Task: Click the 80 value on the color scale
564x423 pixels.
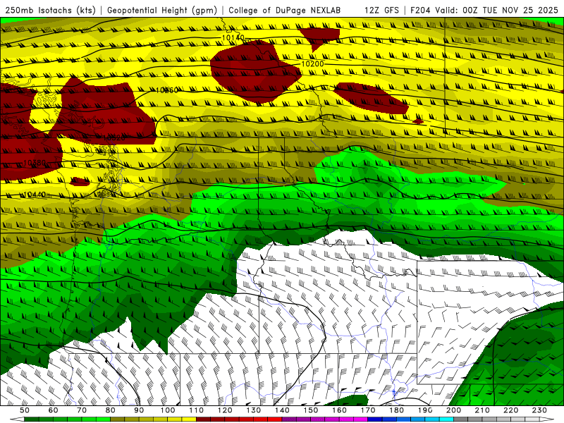Action: pos(111,410)
